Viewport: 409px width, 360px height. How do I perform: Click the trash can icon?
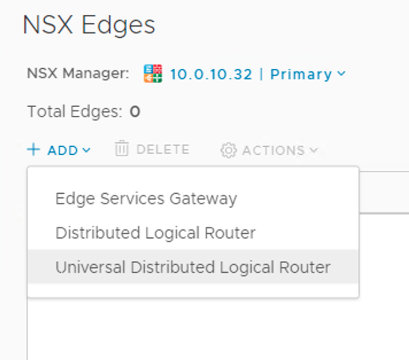pos(122,150)
